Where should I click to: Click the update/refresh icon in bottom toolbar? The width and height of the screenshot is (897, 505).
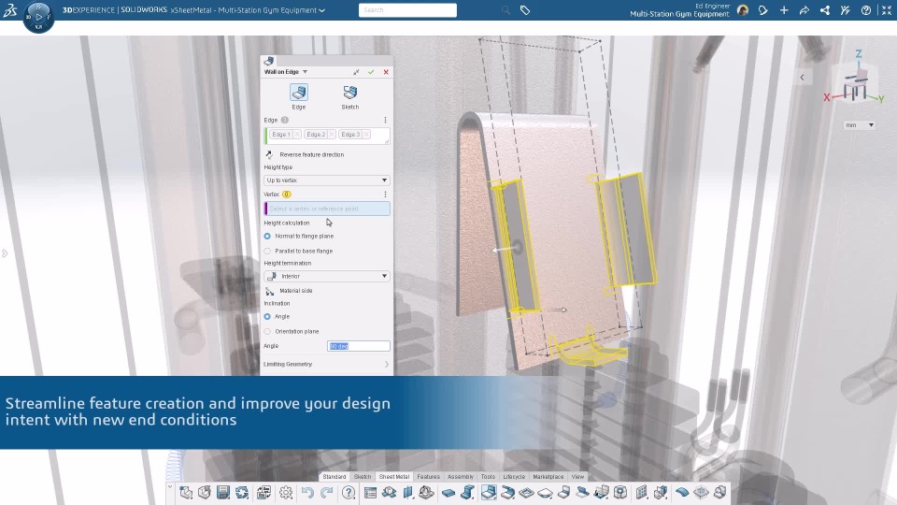[x=242, y=493]
